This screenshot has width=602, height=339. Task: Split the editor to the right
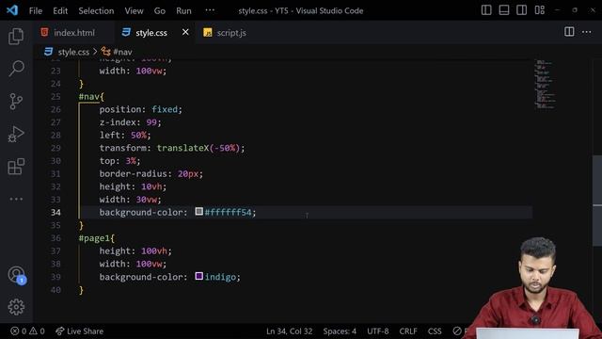569,32
